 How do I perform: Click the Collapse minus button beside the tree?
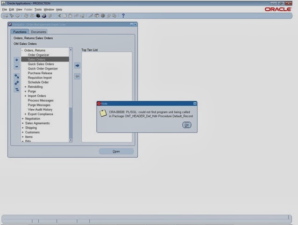(17, 67)
